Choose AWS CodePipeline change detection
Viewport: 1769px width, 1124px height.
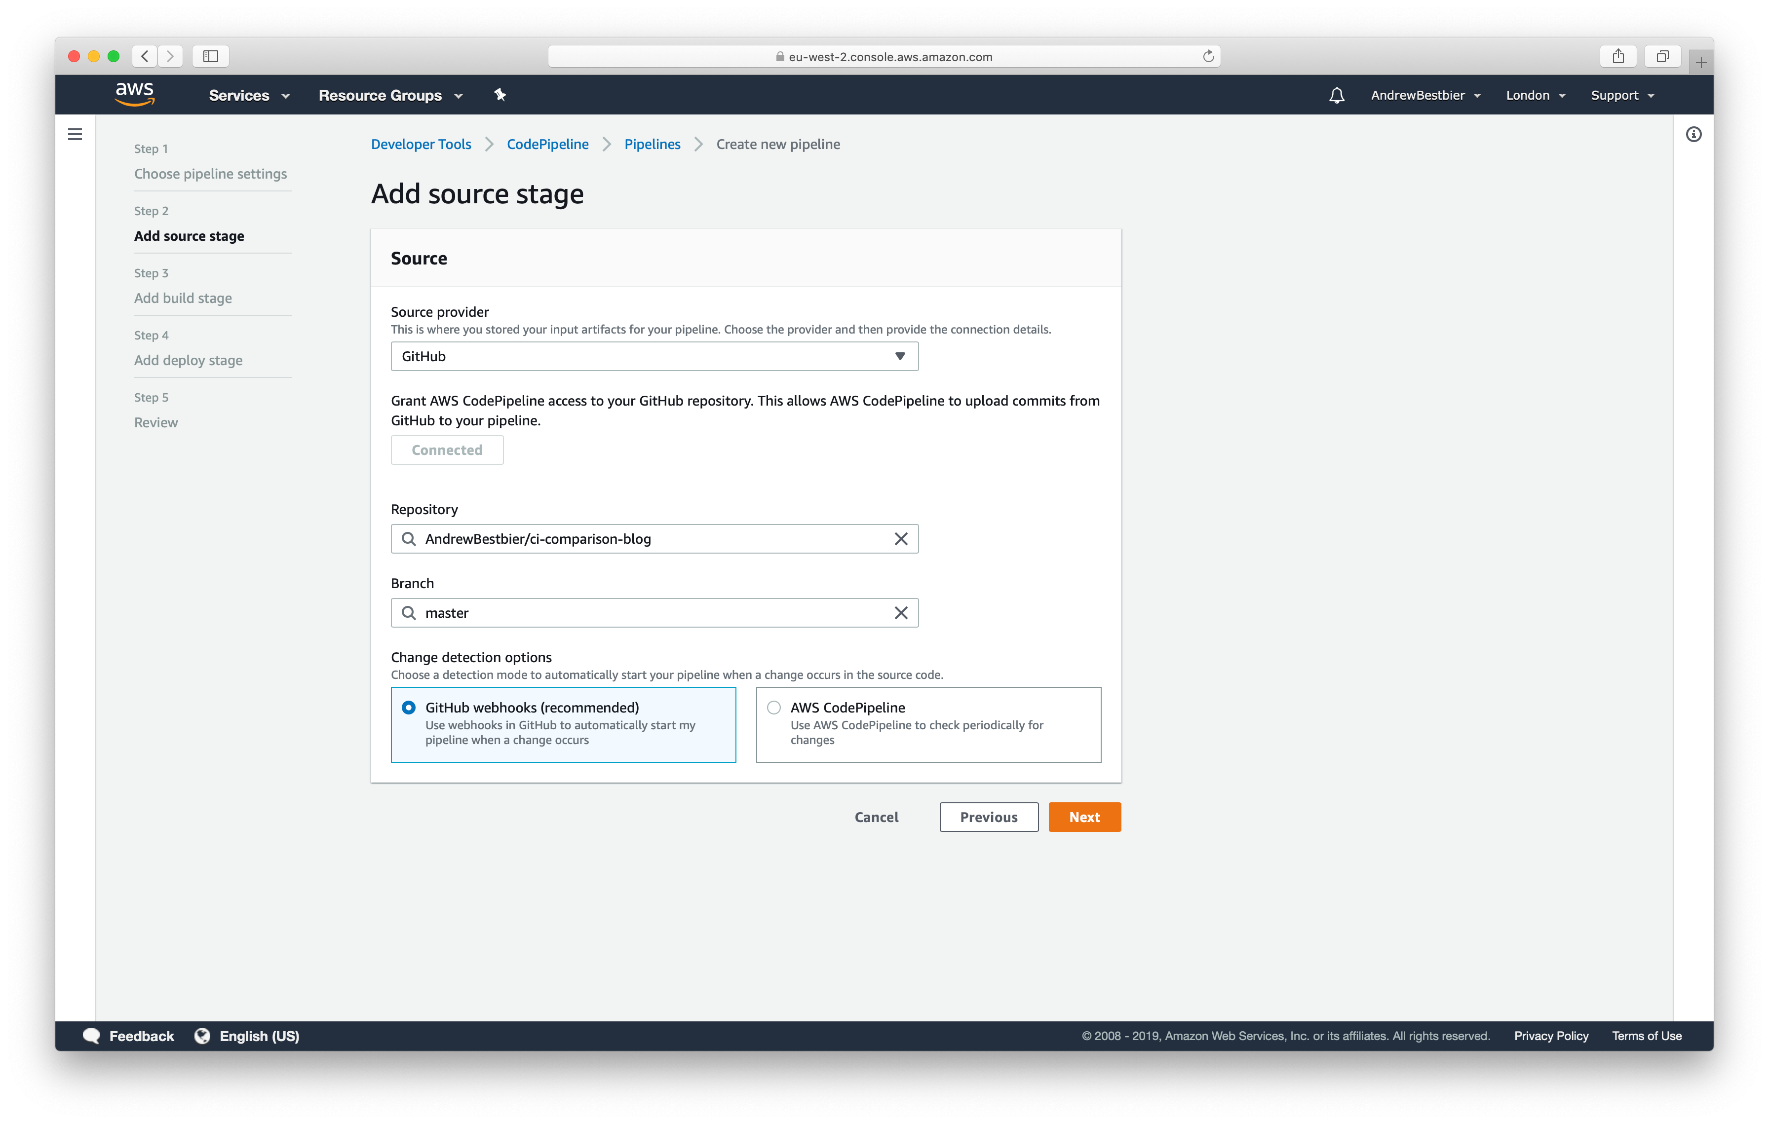[x=773, y=707]
